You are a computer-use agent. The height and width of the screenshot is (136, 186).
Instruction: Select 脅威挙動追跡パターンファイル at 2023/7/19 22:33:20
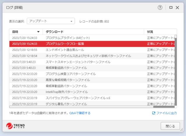pos(92,86)
